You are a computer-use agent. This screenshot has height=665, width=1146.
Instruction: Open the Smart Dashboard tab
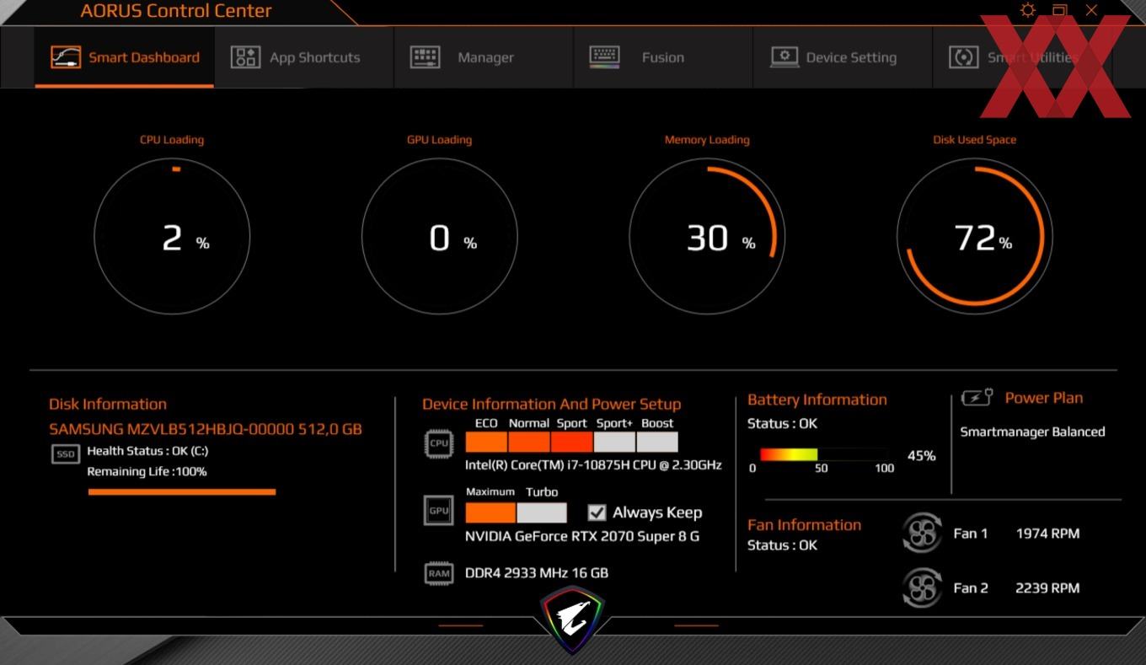125,57
